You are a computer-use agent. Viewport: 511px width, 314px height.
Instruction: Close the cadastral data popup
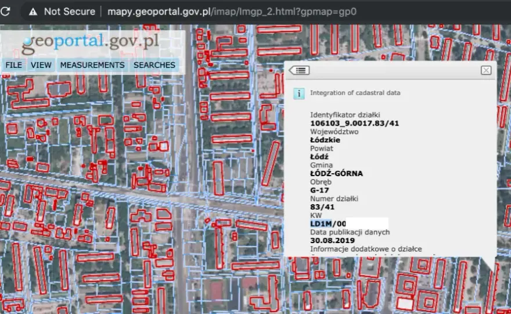pyautogui.click(x=486, y=70)
